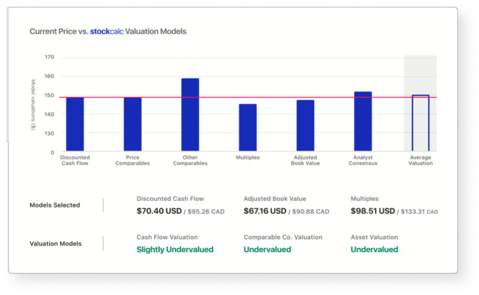479x295 pixels.
Task: Click the stockcalc brand link in title
Action: click(x=107, y=32)
